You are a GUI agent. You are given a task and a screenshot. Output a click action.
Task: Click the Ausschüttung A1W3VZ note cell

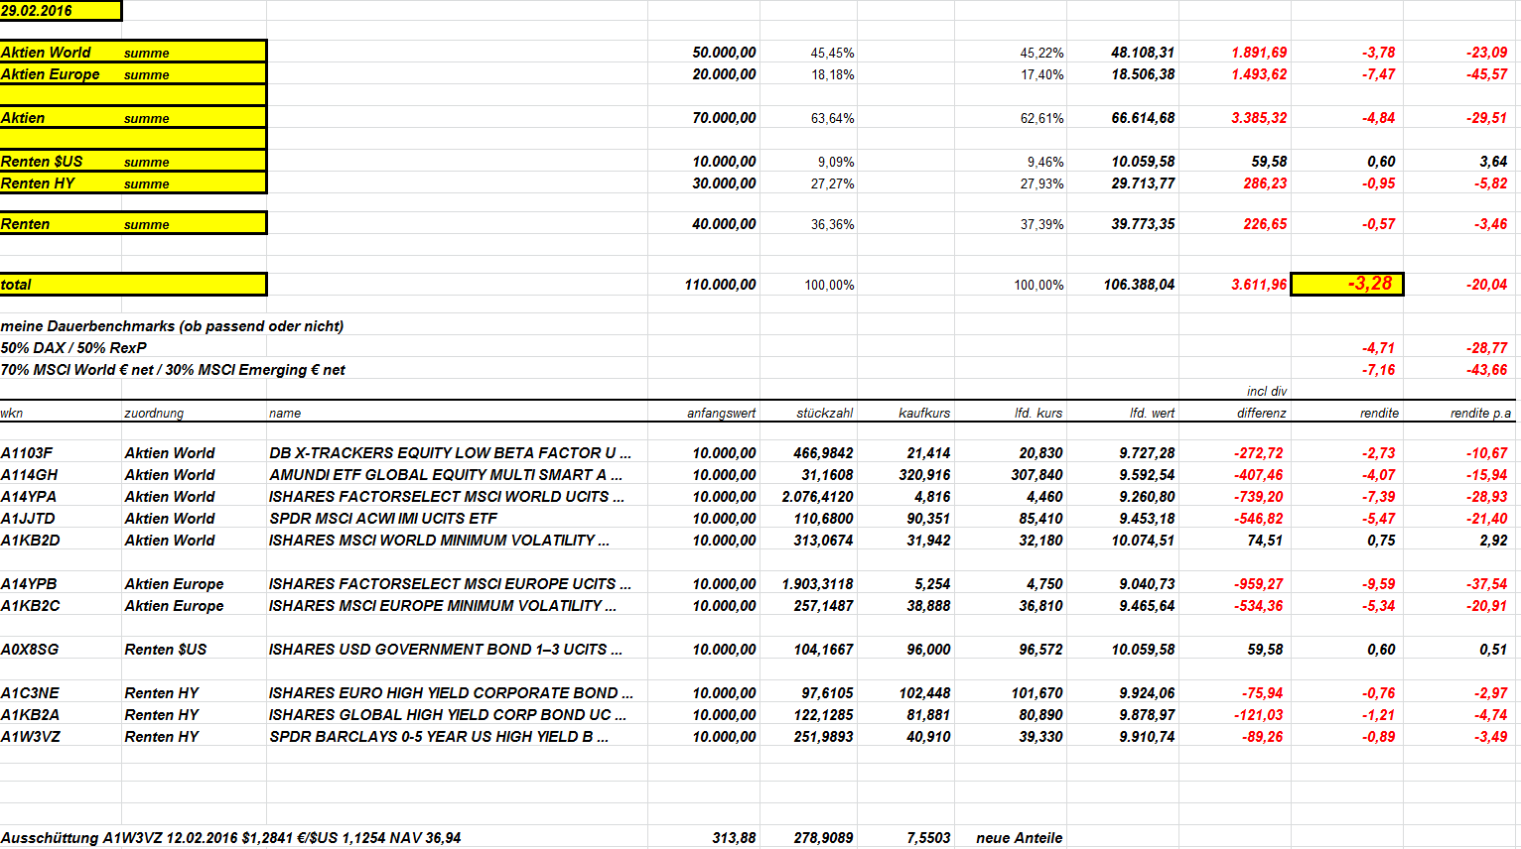(230, 837)
